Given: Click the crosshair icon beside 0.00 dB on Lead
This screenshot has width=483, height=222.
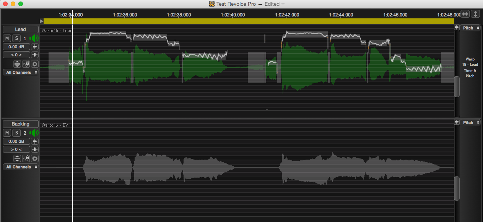Looking at the screenshot, I should [34, 46].
